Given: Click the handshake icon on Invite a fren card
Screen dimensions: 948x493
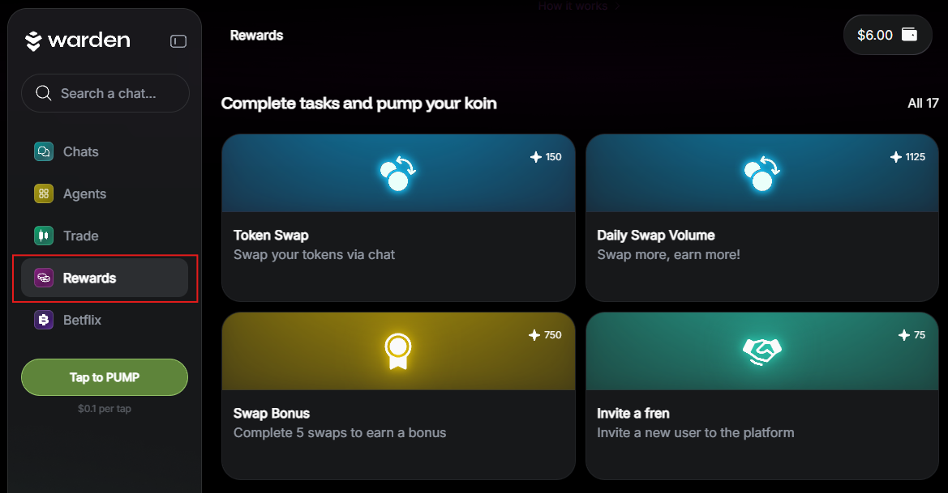Looking at the screenshot, I should 761,351.
